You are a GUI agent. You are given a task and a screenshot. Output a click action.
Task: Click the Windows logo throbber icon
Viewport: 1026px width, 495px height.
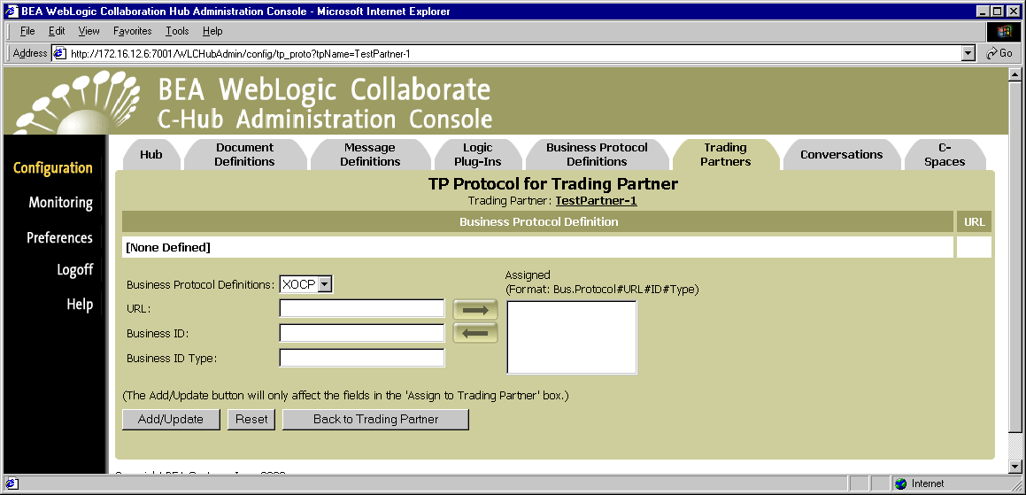coord(1004,31)
